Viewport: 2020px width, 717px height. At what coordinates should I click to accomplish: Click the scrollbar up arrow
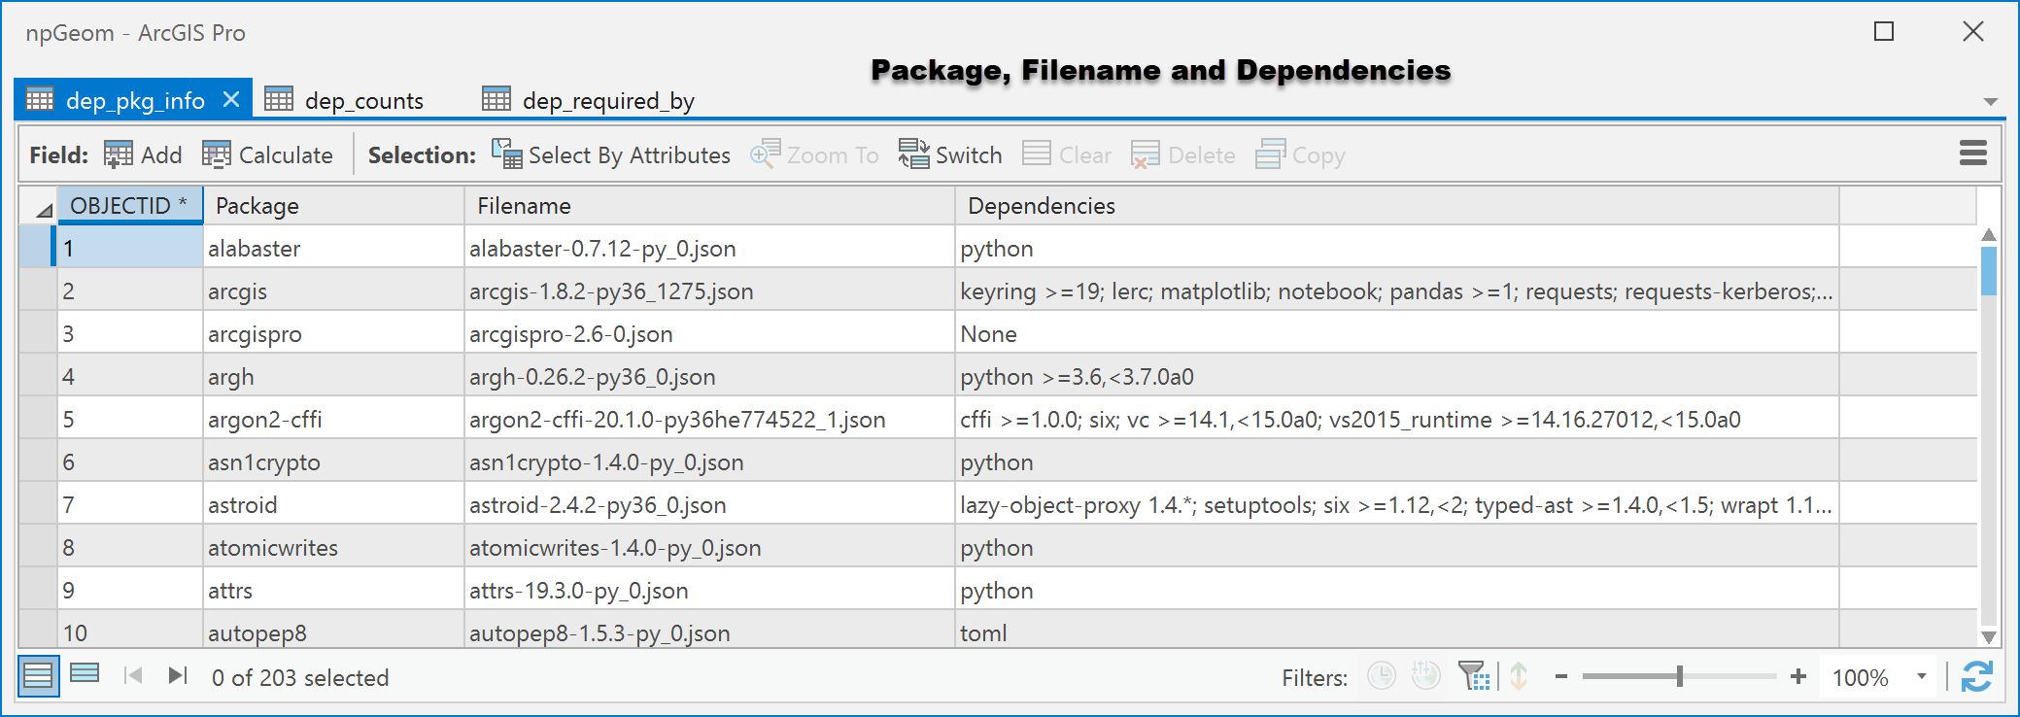[x=1989, y=235]
